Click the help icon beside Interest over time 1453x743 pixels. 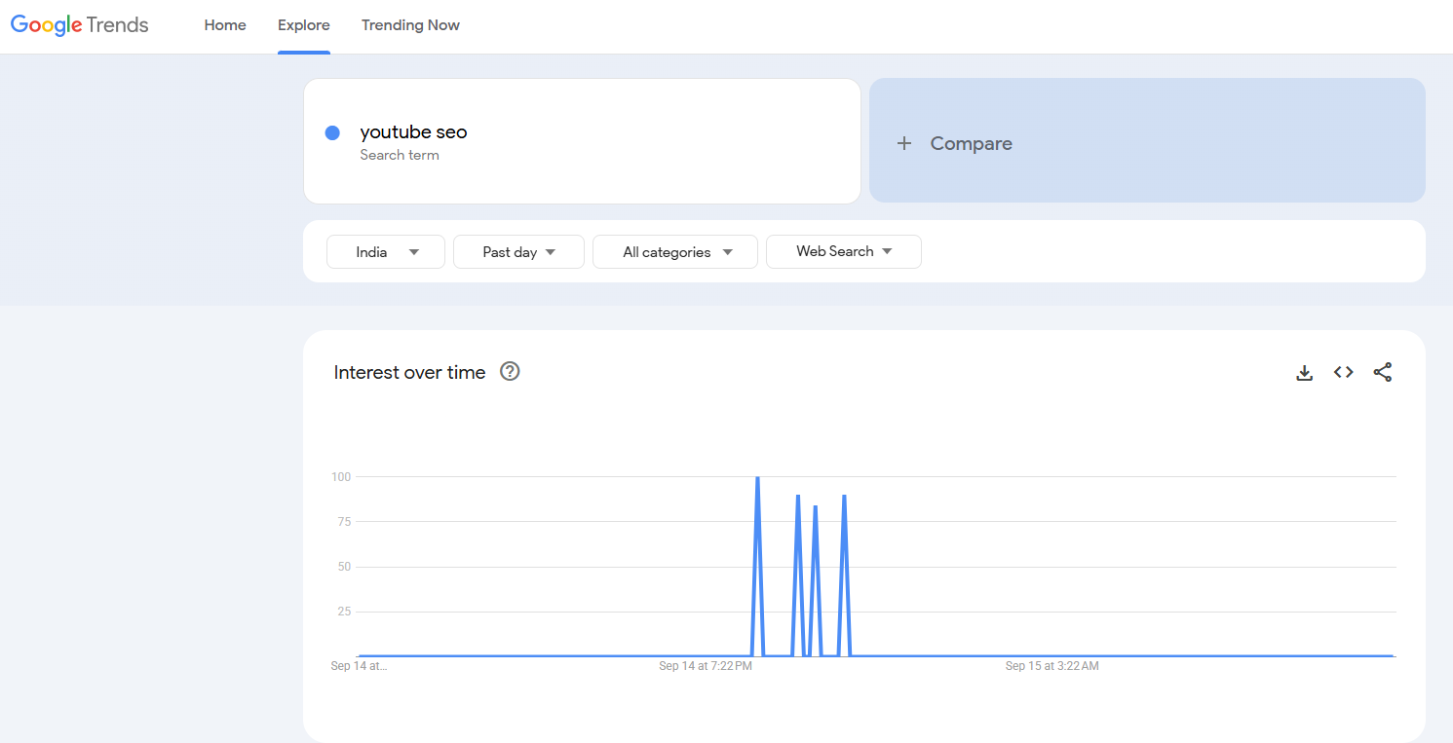point(510,371)
